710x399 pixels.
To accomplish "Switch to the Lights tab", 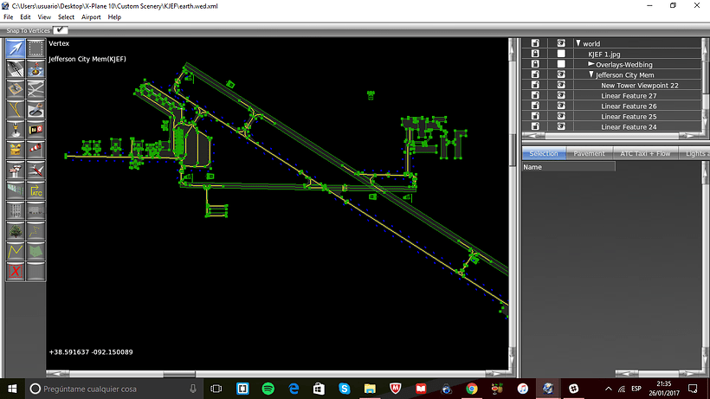I will pyautogui.click(x=694, y=154).
